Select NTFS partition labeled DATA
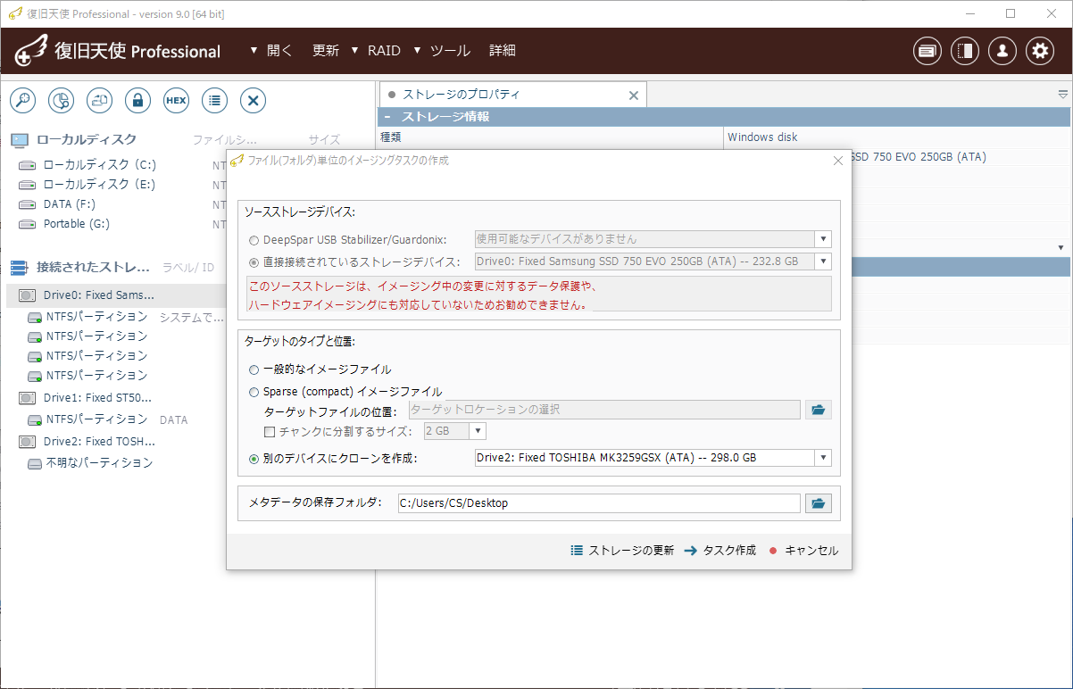Screen dimensions: 1073x689 click(96, 419)
